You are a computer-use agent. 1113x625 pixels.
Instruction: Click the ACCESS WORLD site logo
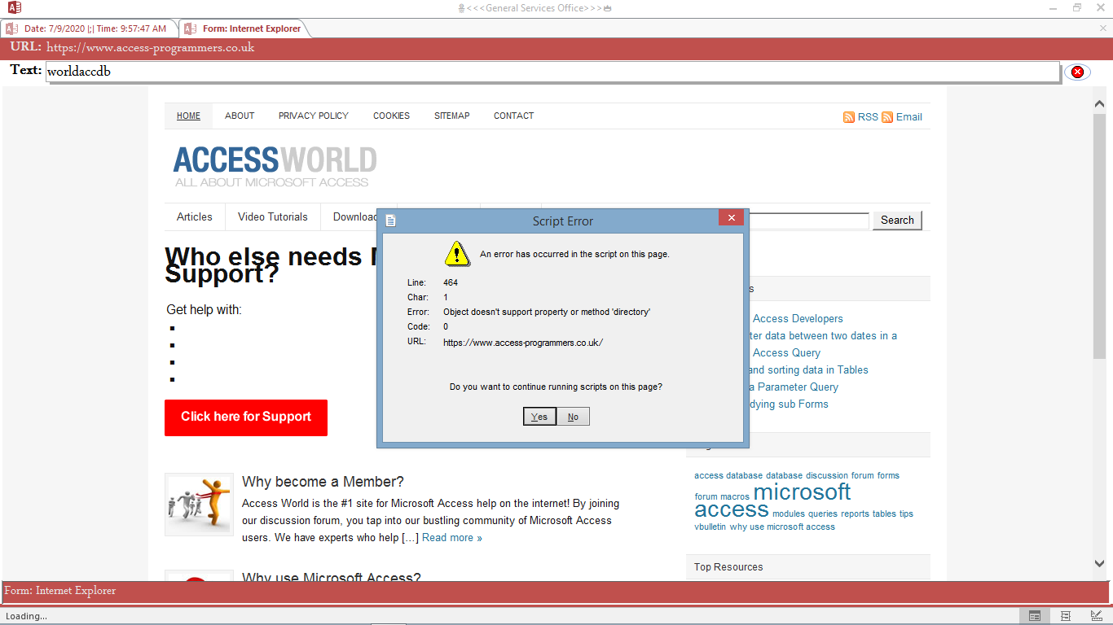275,167
